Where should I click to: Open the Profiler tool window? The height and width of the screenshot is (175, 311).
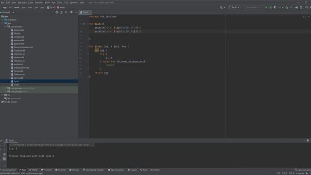coord(155,170)
